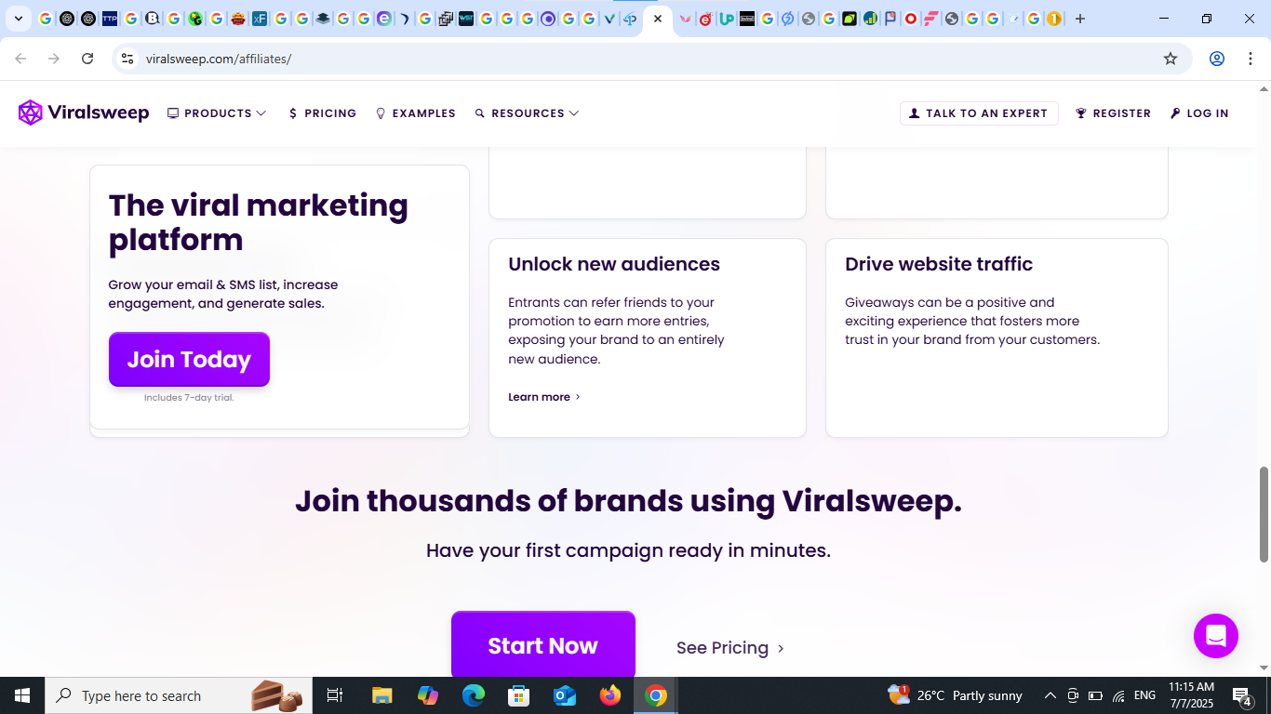This screenshot has height=714, width=1271.
Task: Open the notification center icon
Action: click(1242, 695)
